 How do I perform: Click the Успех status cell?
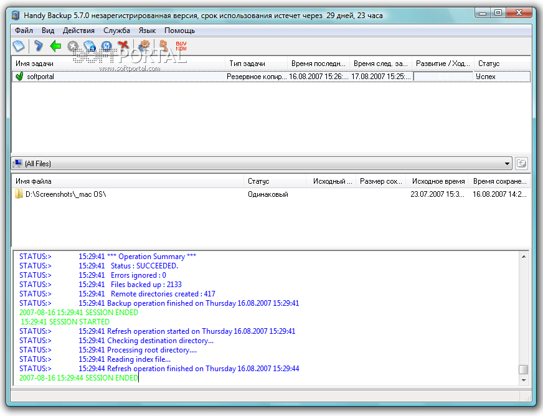tap(486, 77)
